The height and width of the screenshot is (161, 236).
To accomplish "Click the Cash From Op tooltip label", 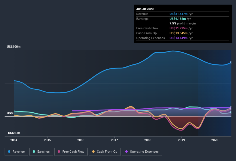I will tap(146, 33).
